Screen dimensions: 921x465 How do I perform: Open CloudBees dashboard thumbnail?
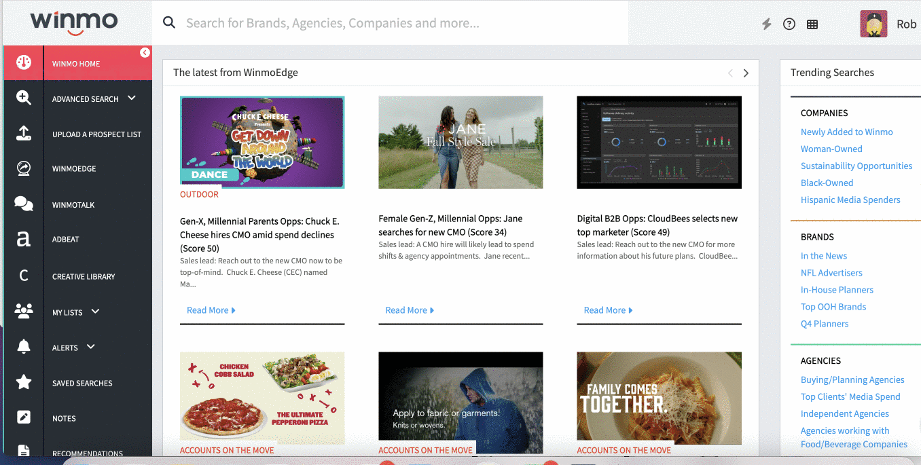coord(659,142)
